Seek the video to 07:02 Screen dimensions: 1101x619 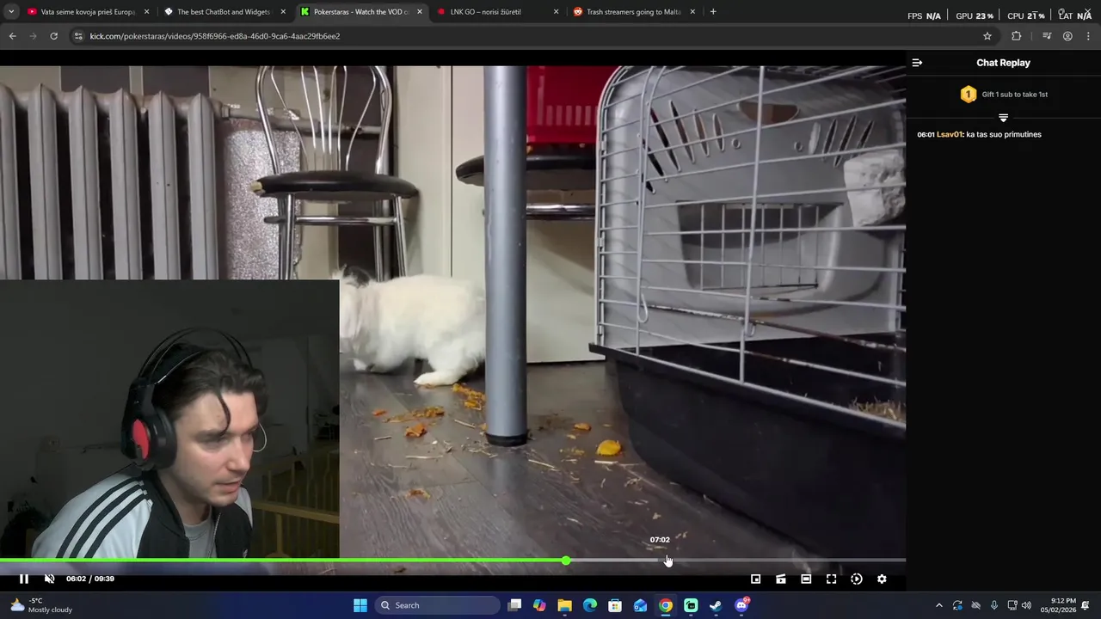660,561
